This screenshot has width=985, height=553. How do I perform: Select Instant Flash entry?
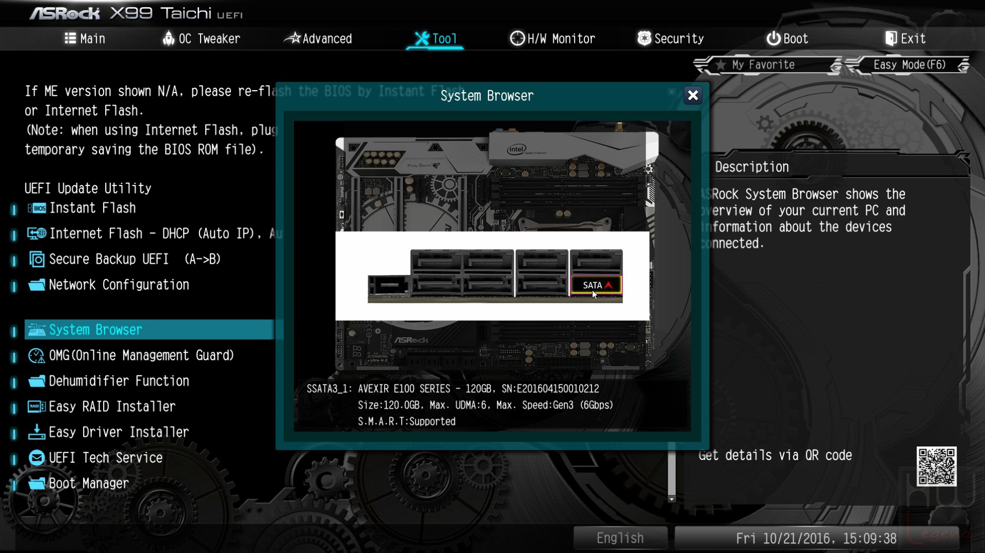[x=93, y=208]
